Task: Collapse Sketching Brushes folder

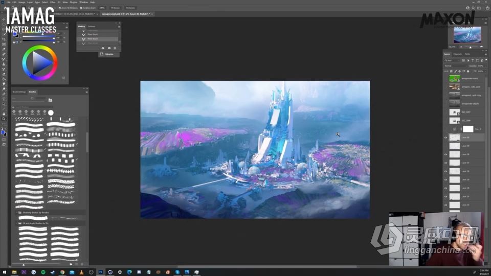Action: [17, 213]
